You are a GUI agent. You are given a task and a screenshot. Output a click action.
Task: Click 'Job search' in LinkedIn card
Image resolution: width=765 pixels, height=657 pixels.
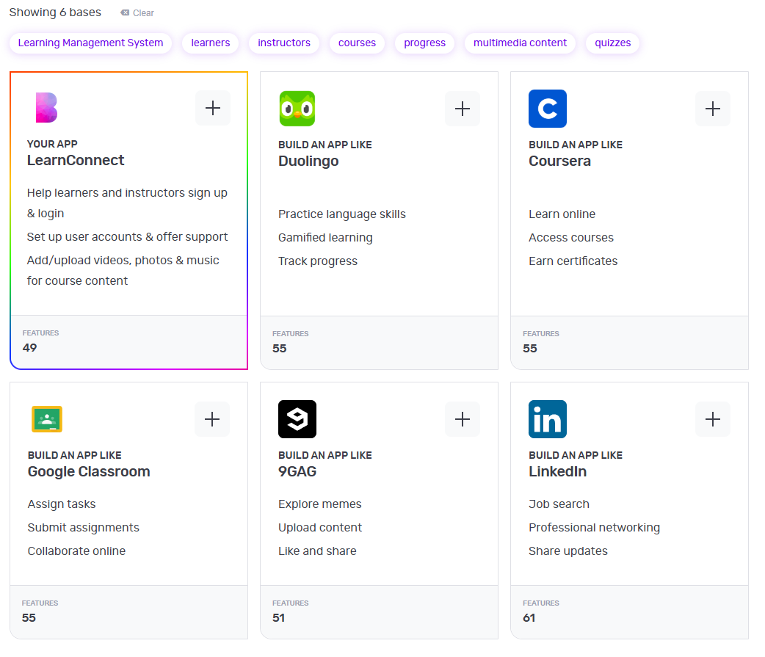559,504
